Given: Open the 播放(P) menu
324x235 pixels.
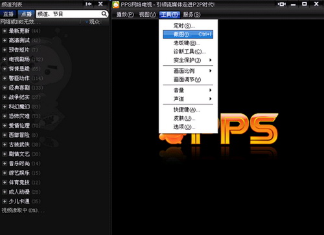Looking at the screenshot, I should pyautogui.click(x=125, y=15).
